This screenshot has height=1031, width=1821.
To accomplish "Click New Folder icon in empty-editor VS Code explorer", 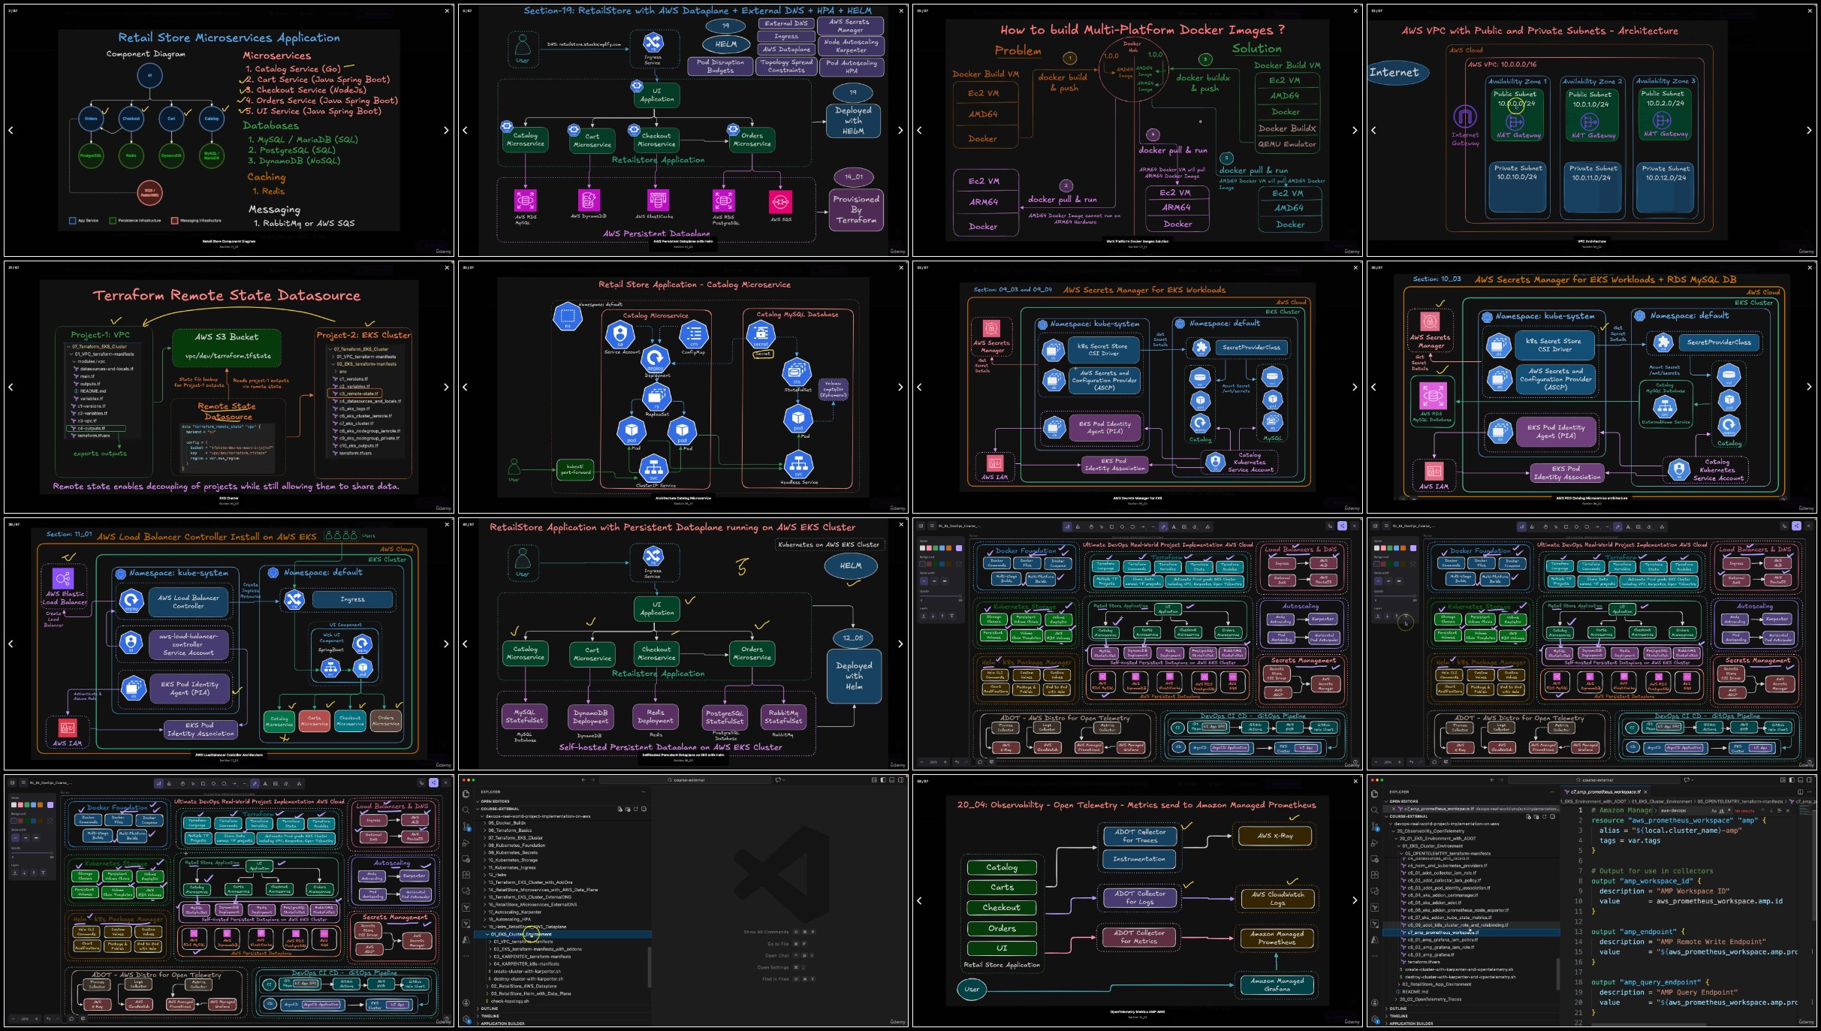I will tap(628, 809).
